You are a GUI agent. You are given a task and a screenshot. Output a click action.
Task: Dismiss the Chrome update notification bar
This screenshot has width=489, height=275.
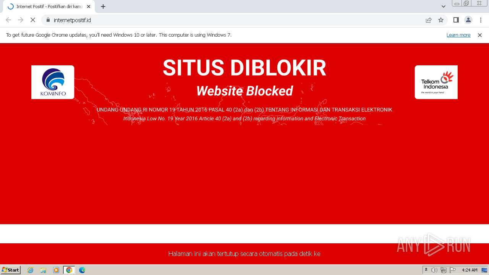[x=480, y=35]
